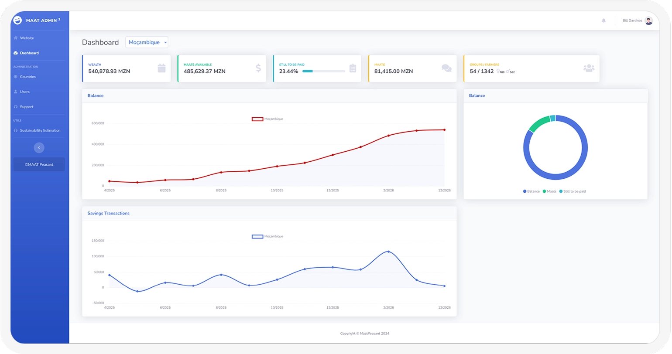Image resolution: width=672 pixels, height=354 pixels.
Task: Toggle Moçambique series in Savings Transactions legend
Action: (x=267, y=236)
